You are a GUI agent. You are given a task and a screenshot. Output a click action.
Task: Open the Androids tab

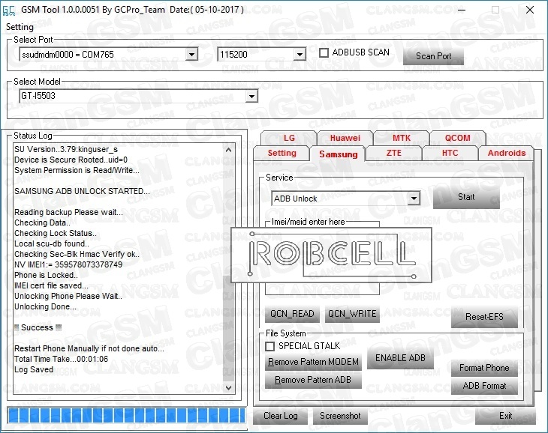507,153
